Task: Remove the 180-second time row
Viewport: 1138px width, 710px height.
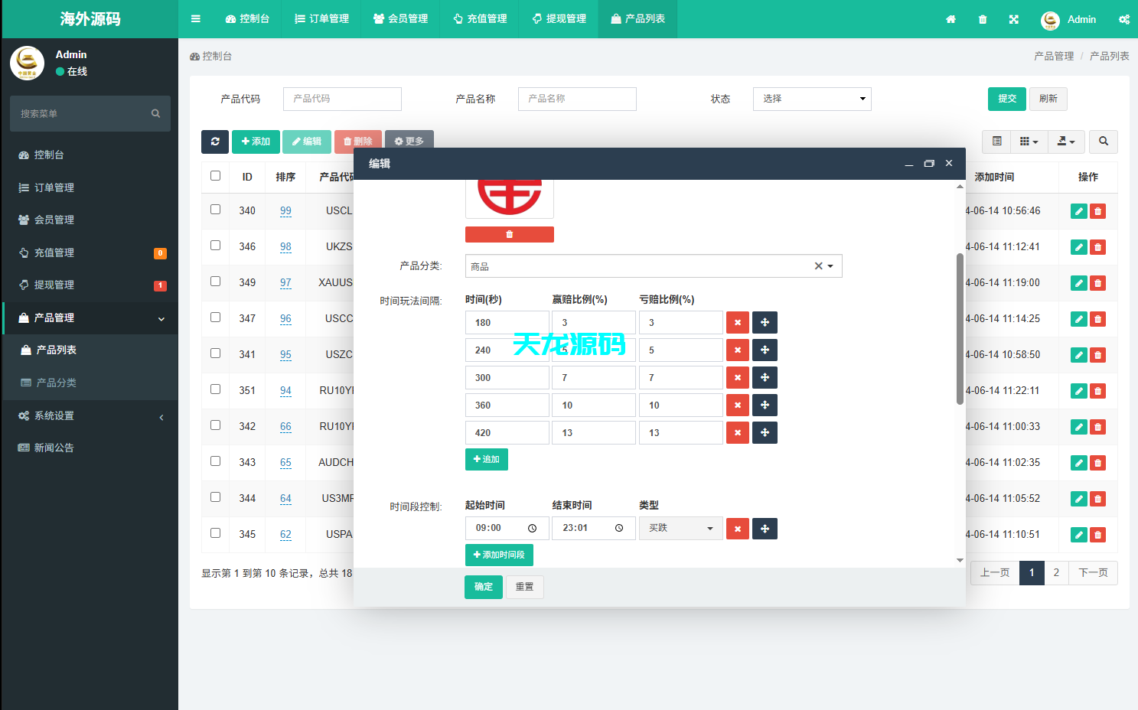Action: pyautogui.click(x=737, y=322)
